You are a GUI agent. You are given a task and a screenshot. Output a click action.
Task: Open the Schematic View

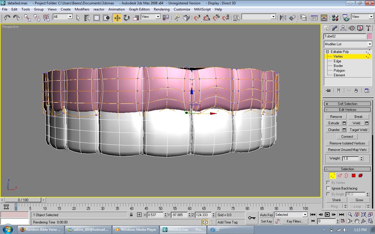click(324, 18)
